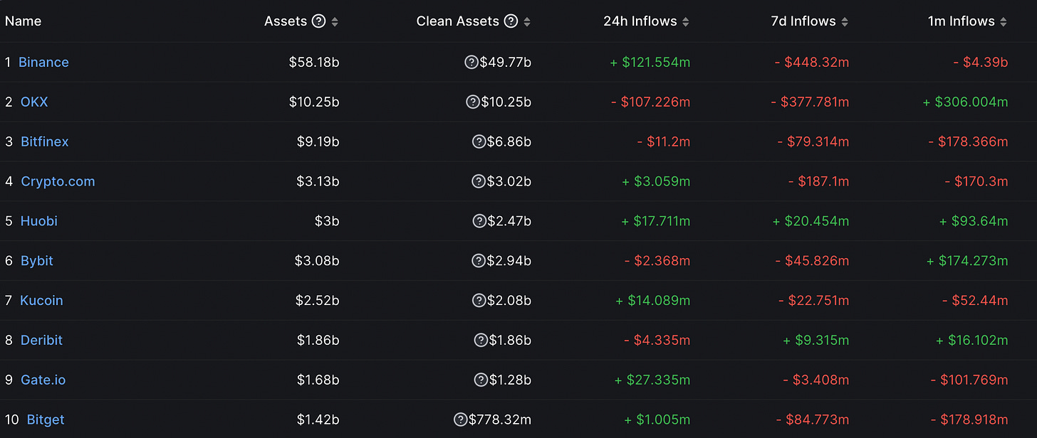Select Binance assets value $58.18b
Screen dimensions: 1037x438
point(314,62)
